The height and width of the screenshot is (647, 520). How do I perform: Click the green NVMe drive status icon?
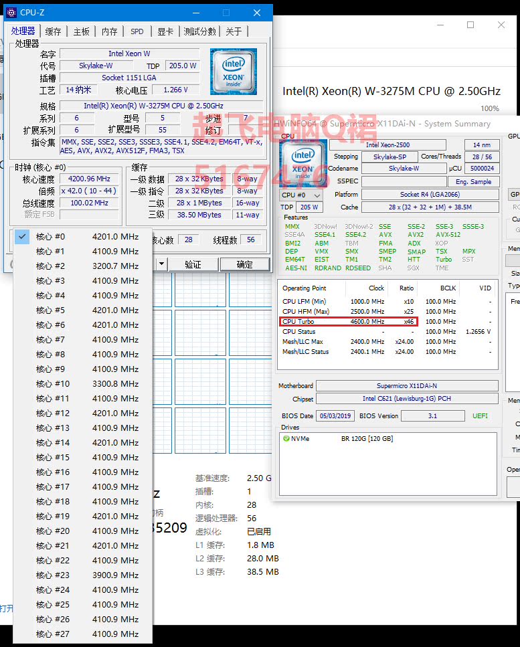point(286,439)
